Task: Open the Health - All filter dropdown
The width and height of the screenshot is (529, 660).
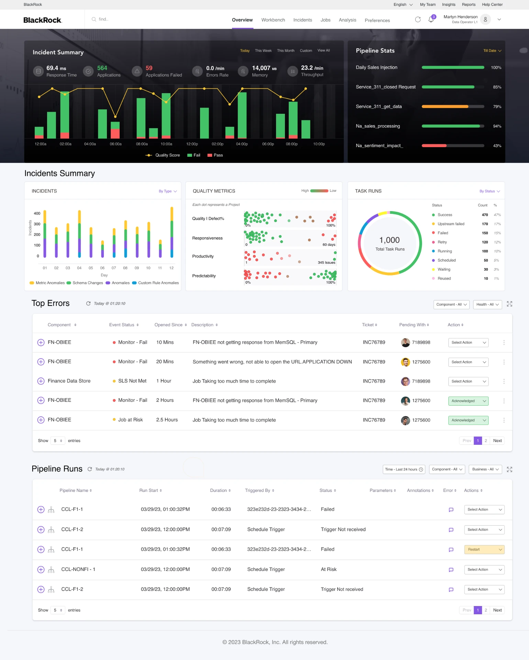Action: (x=487, y=305)
